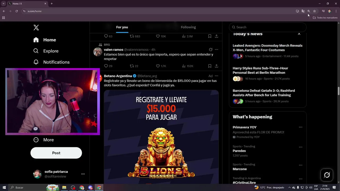Close the Today's News panel
The height and width of the screenshot is (191, 340).
pos(299,34)
